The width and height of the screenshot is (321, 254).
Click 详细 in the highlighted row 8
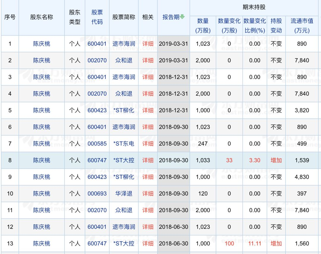148,160
